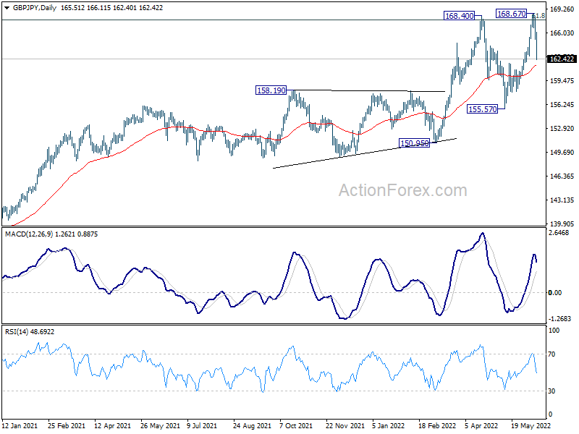The width and height of the screenshot is (579, 434).
Task: Select the 168.670 price label
Action: click(511, 14)
